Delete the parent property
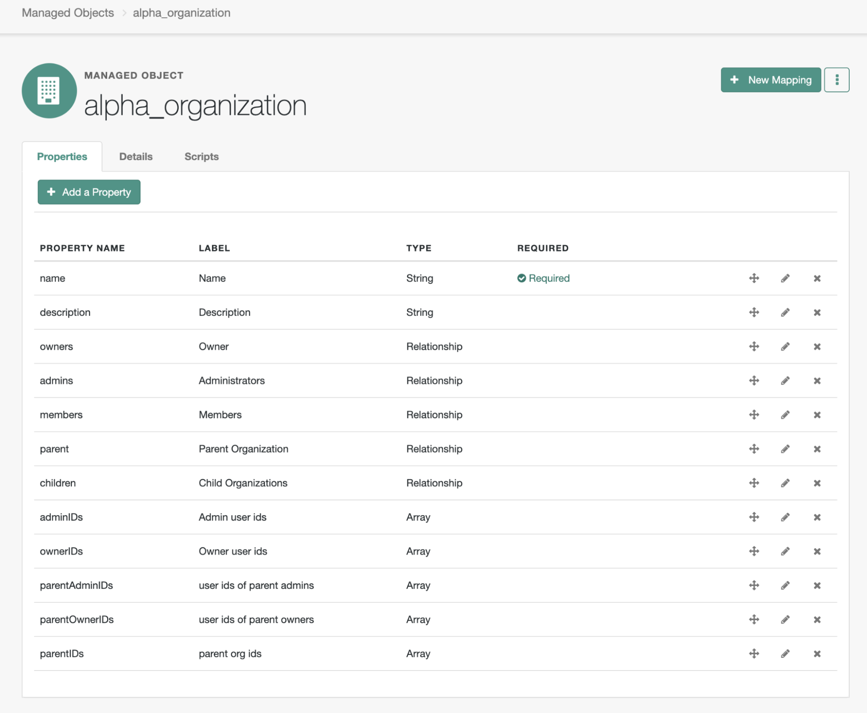The width and height of the screenshot is (867, 713). (817, 449)
